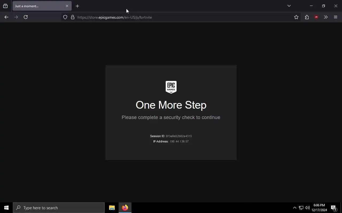Expand the list all tabs chevron
Viewport: 342px width, 213px height.
tap(289, 6)
